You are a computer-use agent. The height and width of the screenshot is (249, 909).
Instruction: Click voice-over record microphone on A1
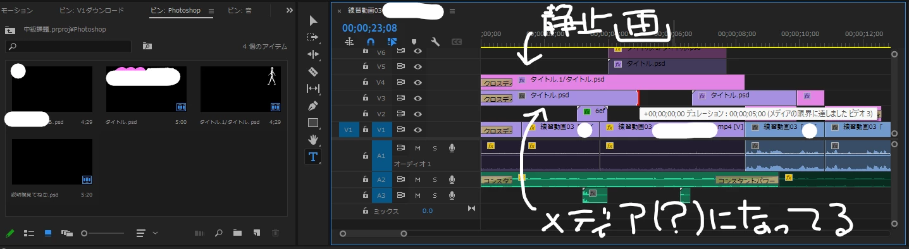[x=452, y=148]
